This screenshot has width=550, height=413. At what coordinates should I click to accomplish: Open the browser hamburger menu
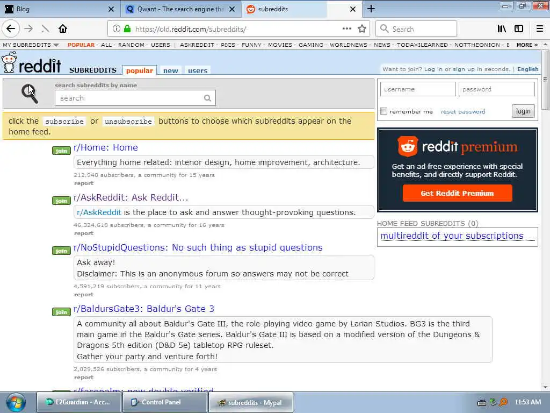pyautogui.click(x=539, y=29)
